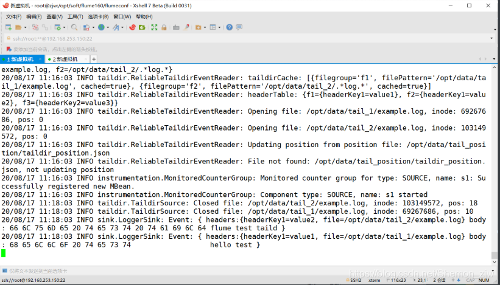Click the lock screen padlock icon
Viewport: 500px width, 285px height.
coord(164,28)
